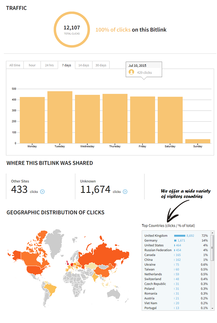Open the 30 days tab
This screenshot has width=217, height=323.
[101, 65]
